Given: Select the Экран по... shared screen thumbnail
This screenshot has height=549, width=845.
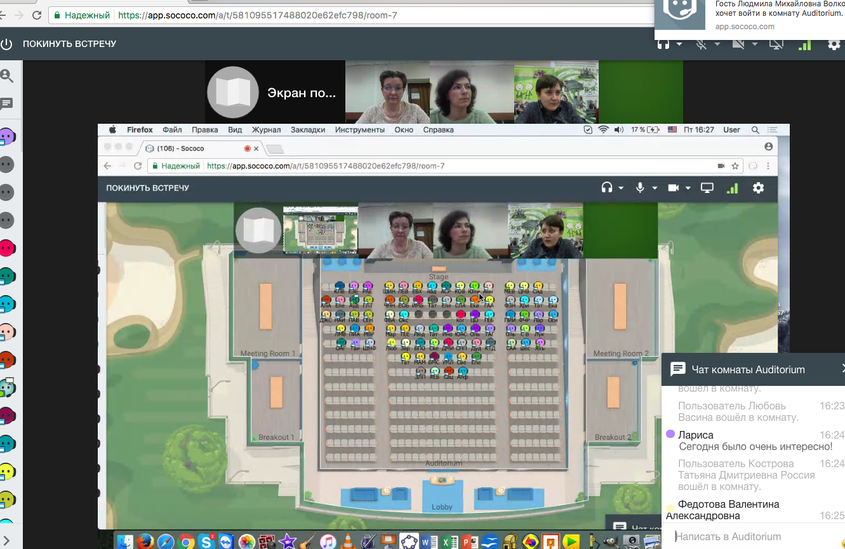Looking at the screenshot, I should [x=274, y=93].
